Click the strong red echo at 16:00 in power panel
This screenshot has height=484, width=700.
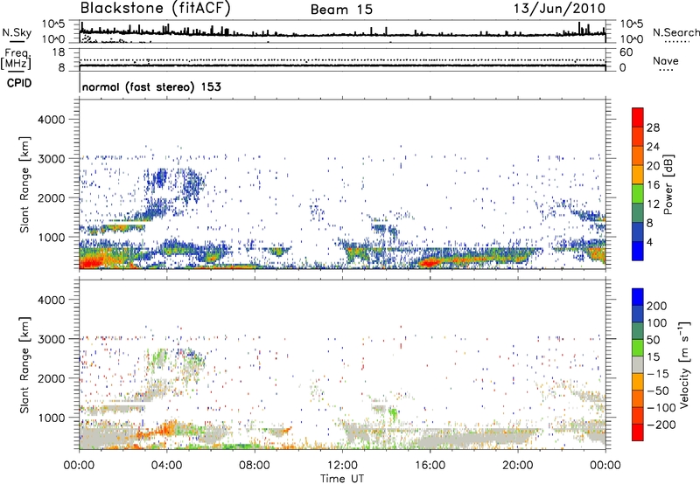click(x=430, y=262)
